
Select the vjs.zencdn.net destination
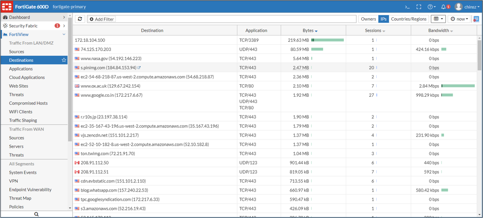[111, 135]
